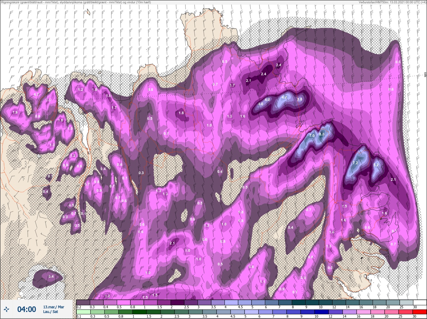Screen dimensions: 427x319
Task: Select the dark teal snow swatch between 8 and 9
Action: (299, 302)
